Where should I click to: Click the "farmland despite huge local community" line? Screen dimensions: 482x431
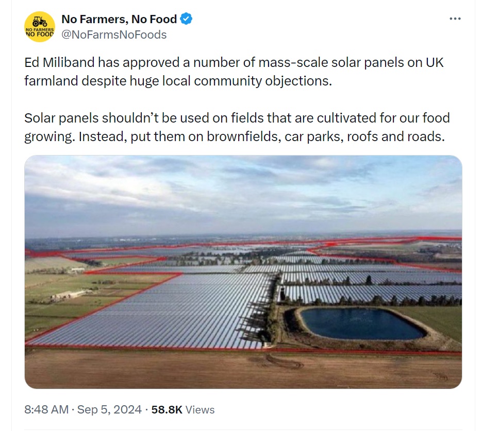(x=178, y=81)
